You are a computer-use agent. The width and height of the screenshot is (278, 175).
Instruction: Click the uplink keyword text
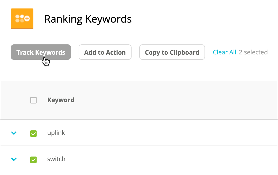point(56,133)
